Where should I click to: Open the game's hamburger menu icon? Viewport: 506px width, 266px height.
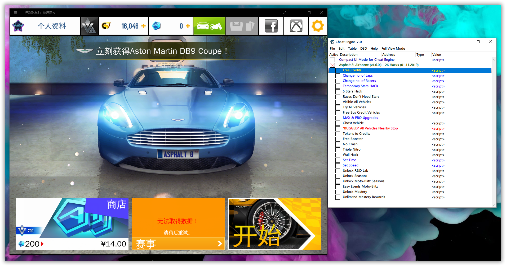pos(16,13)
